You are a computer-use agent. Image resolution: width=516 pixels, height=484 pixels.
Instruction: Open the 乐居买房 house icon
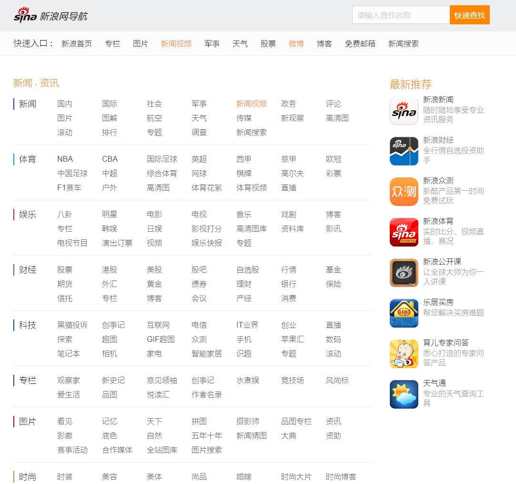pos(404,313)
